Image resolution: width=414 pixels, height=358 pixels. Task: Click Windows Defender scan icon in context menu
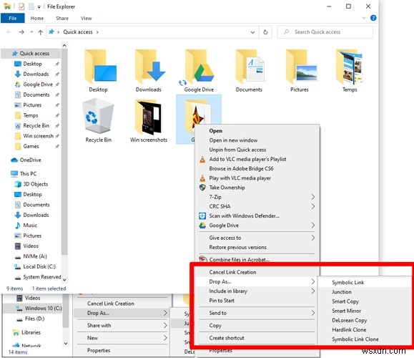click(202, 216)
